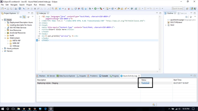Viewport: 198px width, 111px height.
Task: Click the red Azure package toolbar icon
Action: [x=69, y=9]
